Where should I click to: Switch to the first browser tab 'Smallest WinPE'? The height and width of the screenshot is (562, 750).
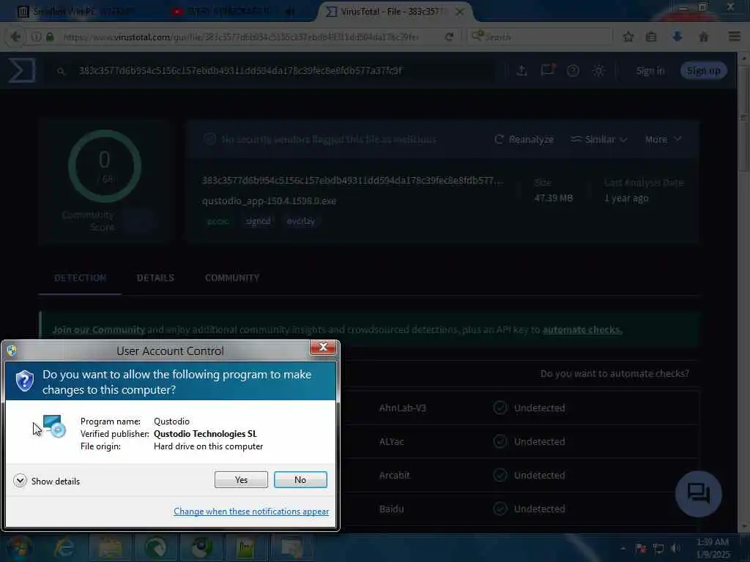pos(82,12)
